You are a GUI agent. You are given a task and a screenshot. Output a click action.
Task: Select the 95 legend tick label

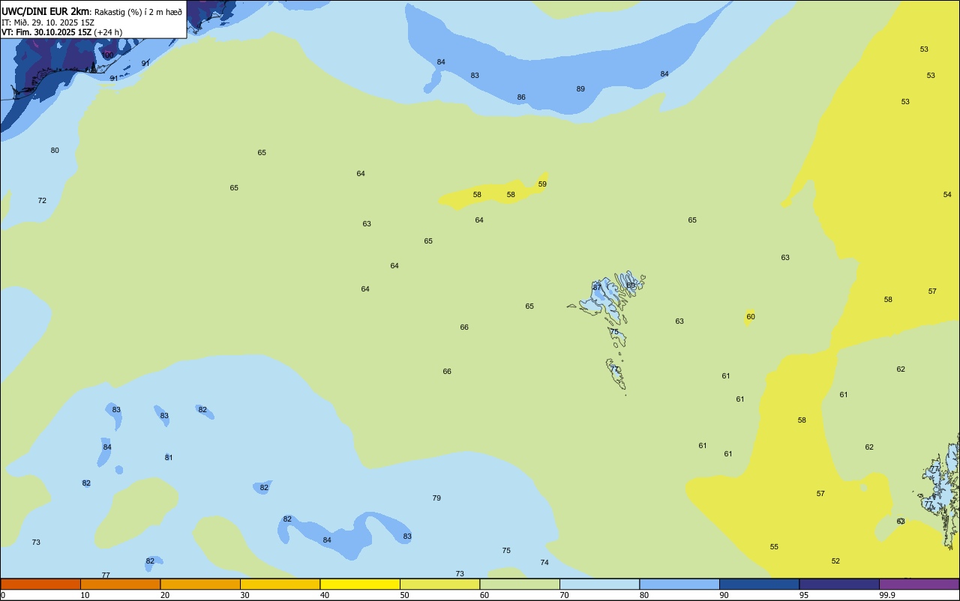(803, 595)
